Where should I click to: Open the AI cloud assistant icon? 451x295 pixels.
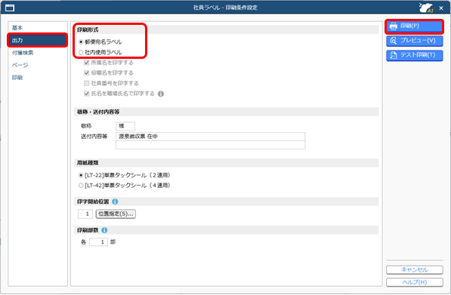[x=426, y=8]
